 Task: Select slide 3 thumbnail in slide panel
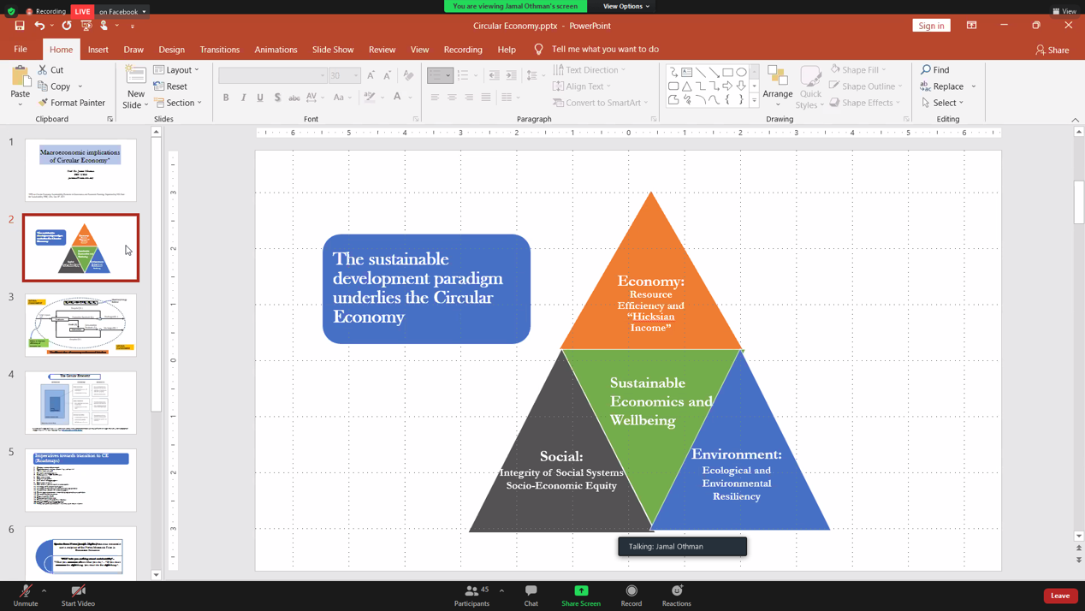[x=80, y=325]
